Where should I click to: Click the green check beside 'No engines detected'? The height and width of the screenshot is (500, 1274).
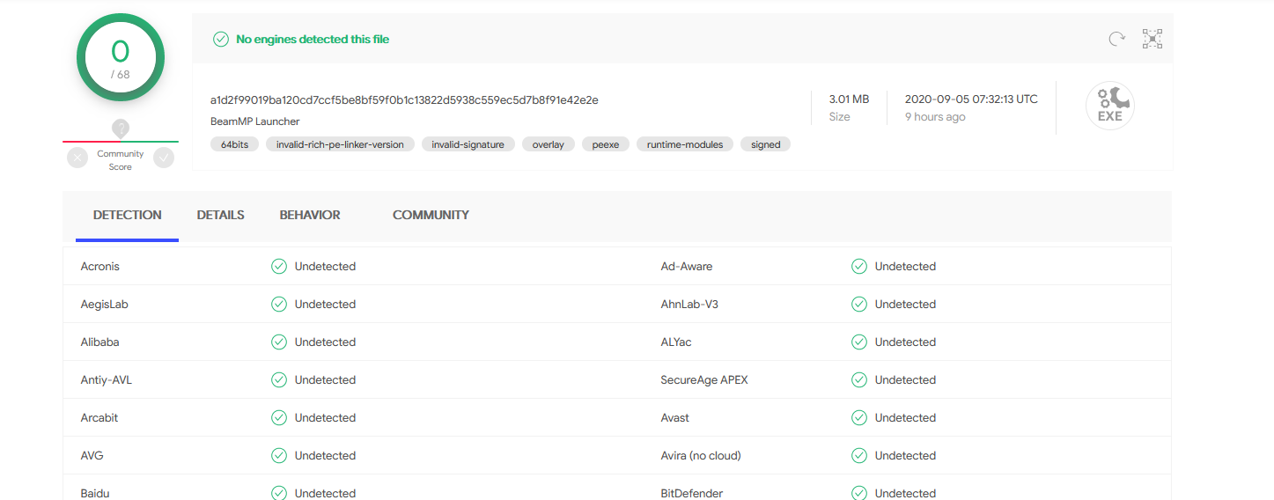(221, 39)
